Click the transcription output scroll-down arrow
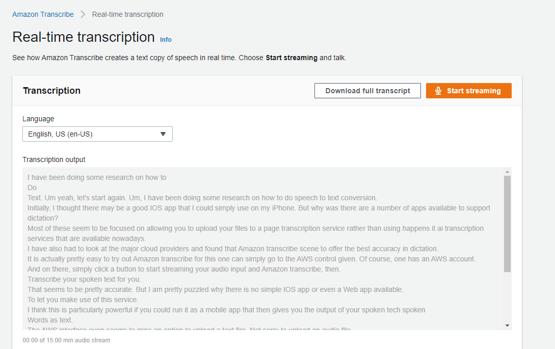 coord(507,326)
